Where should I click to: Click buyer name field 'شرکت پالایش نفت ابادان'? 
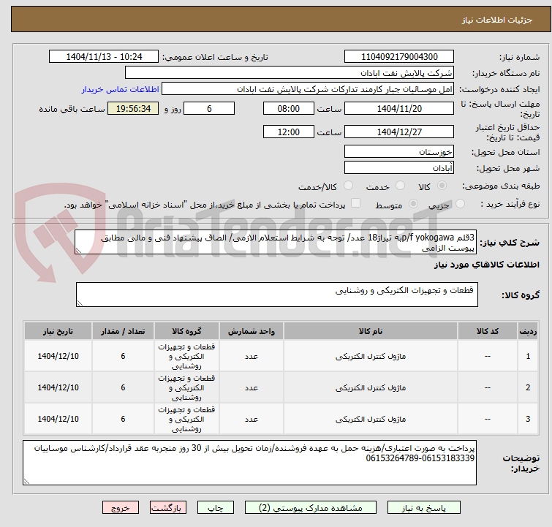289,73
